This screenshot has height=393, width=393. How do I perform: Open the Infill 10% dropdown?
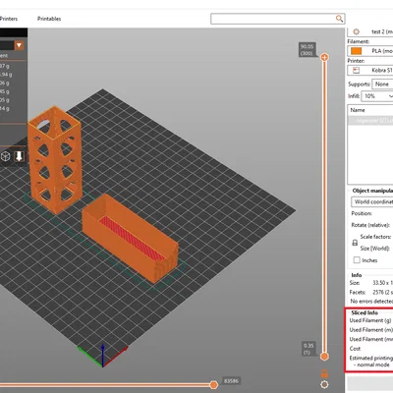[x=376, y=96]
